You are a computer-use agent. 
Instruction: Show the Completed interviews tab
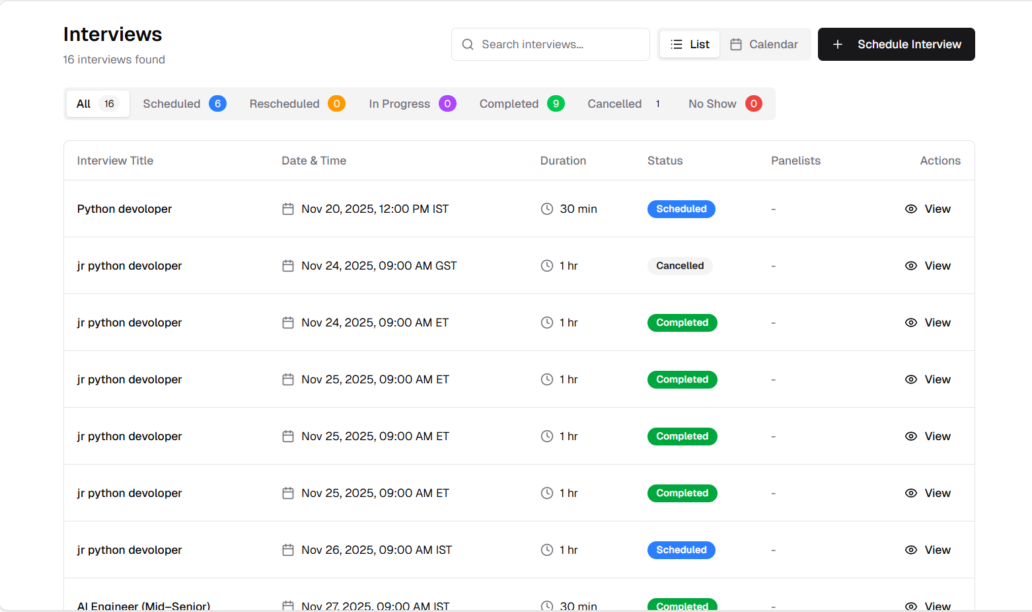tap(521, 104)
